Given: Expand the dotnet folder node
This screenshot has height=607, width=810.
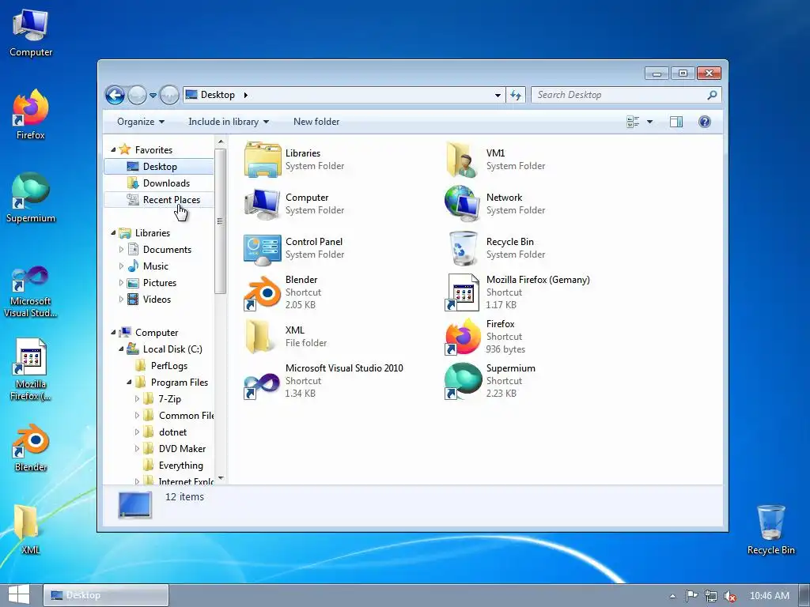Looking at the screenshot, I should tap(138, 432).
